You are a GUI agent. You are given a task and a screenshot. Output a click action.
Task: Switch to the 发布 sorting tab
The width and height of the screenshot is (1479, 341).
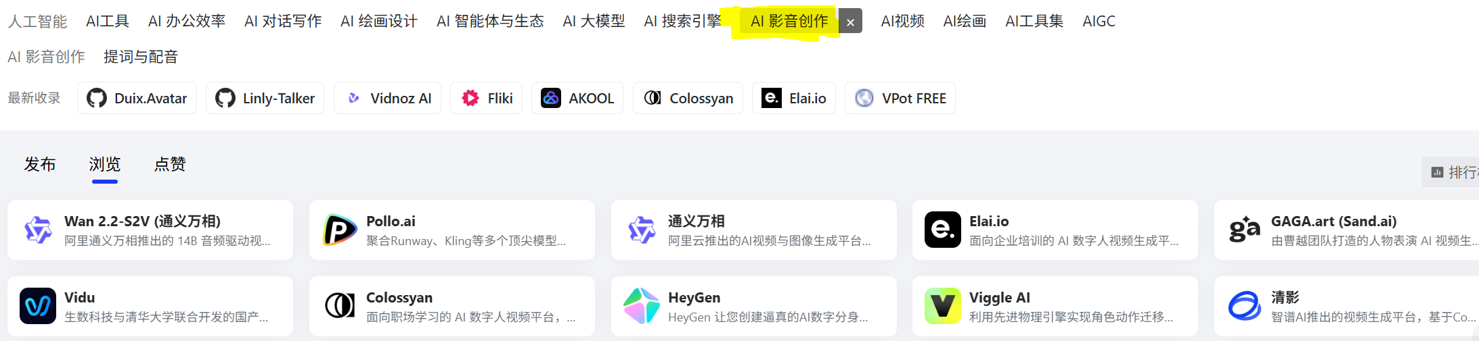pos(40,164)
